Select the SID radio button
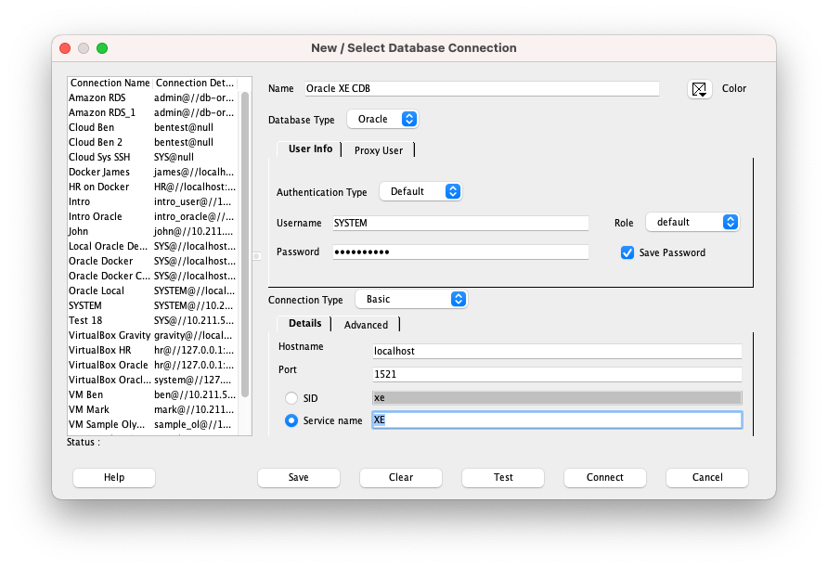 click(291, 398)
